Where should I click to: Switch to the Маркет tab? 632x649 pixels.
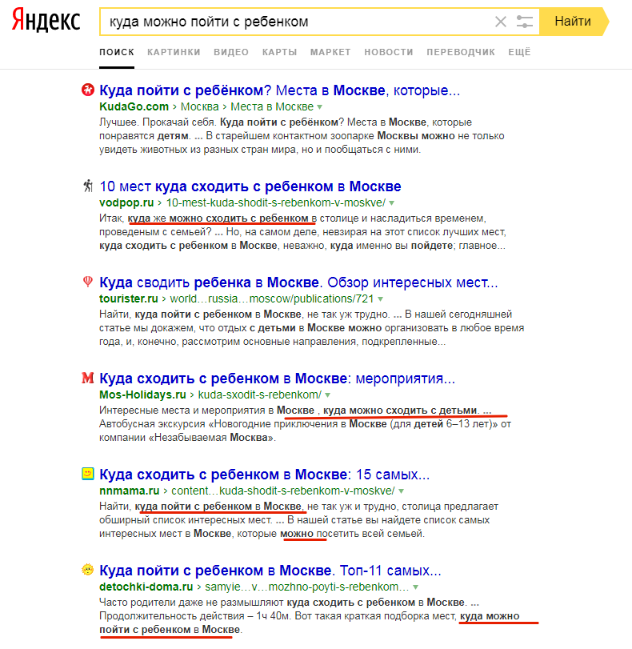pyautogui.click(x=330, y=52)
